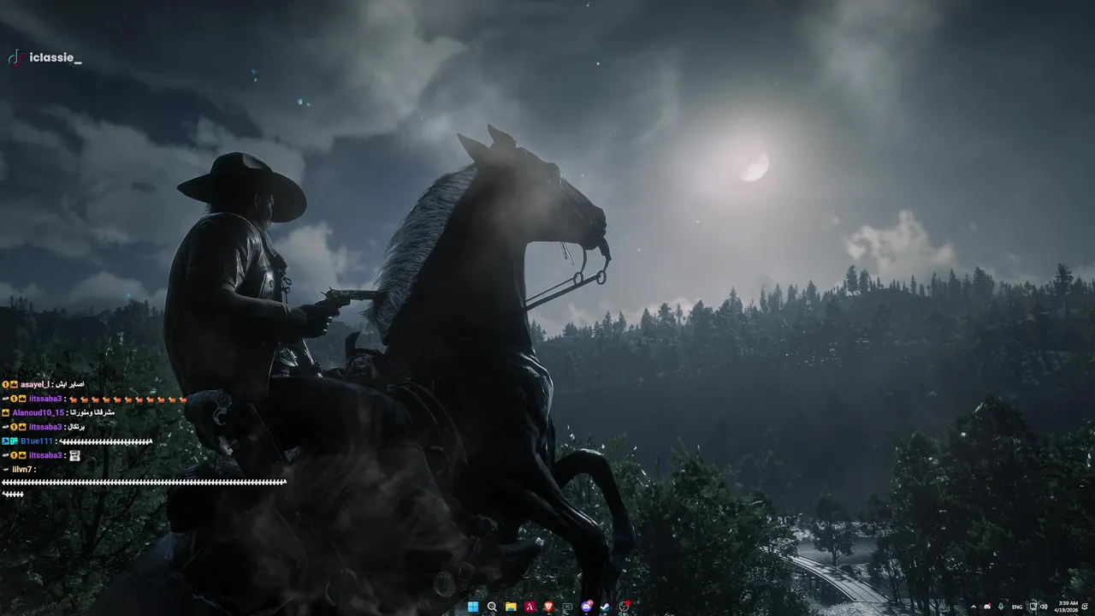Launch File Explorer from taskbar
The width and height of the screenshot is (1095, 616).
511,607
